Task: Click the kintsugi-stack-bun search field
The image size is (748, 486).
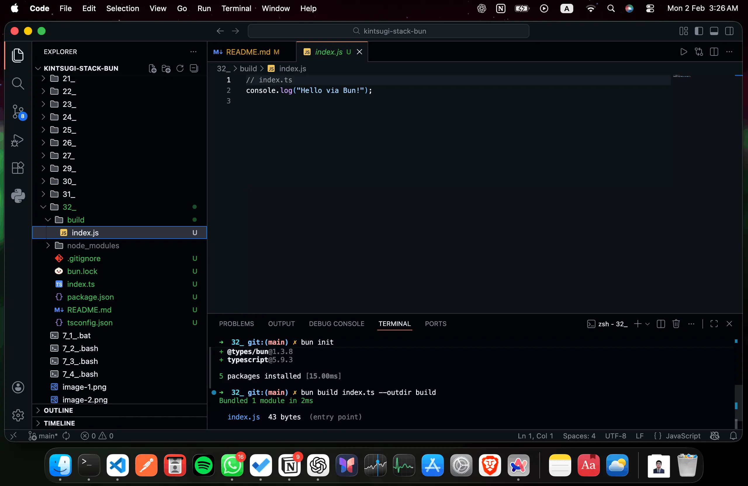Action: tap(388, 31)
